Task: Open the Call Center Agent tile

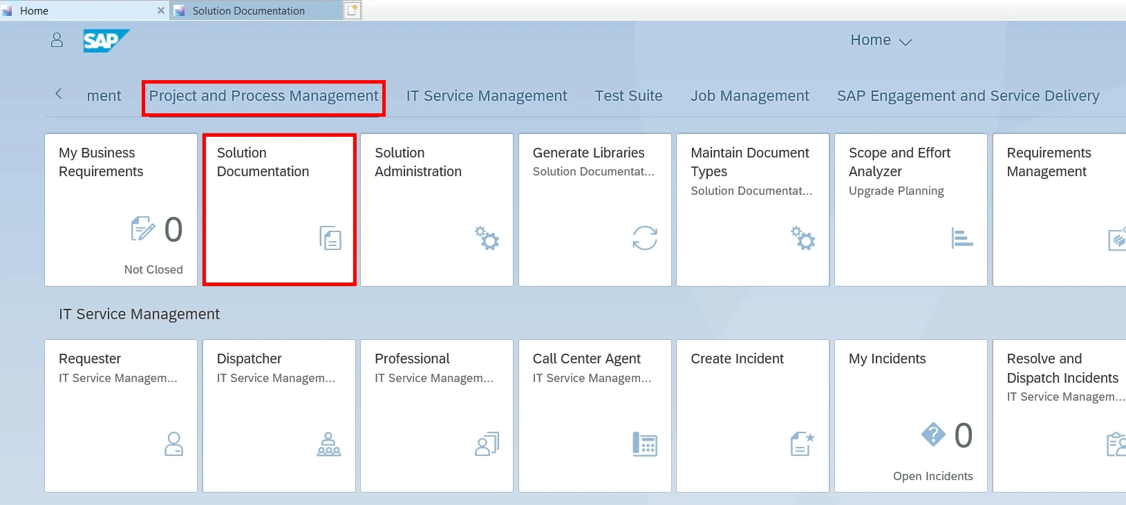Action: coord(595,416)
